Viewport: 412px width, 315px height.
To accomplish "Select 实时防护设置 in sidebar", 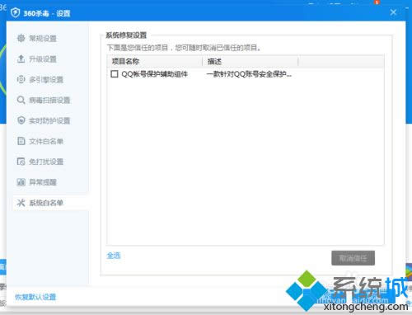I will [49, 120].
